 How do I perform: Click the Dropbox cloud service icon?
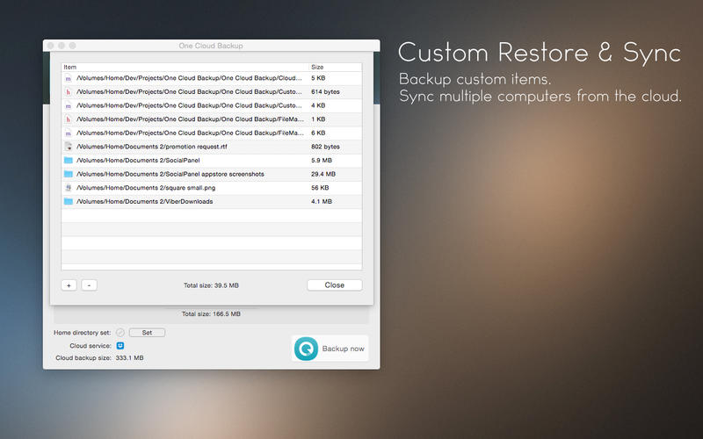120,345
